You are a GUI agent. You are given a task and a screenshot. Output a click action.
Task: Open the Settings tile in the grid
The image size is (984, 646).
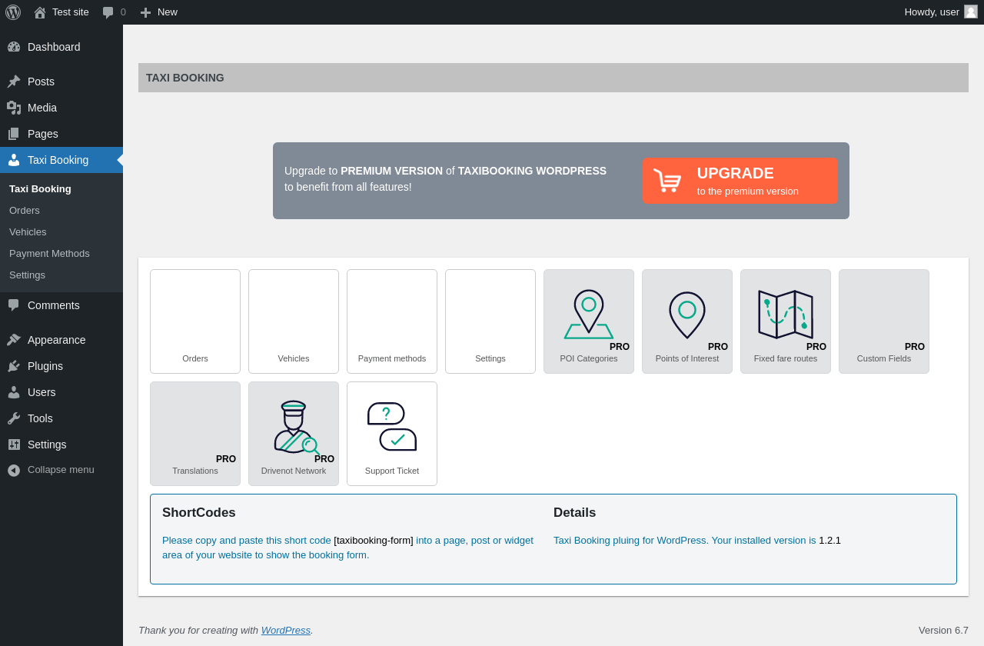tap(490, 321)
